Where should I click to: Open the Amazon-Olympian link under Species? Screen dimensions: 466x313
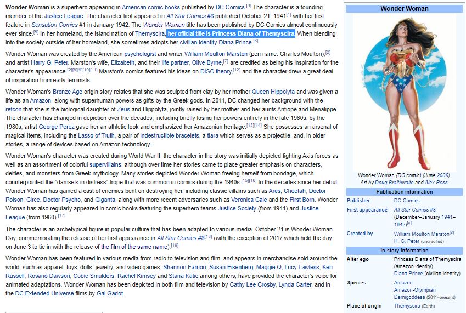pos(414,290)
